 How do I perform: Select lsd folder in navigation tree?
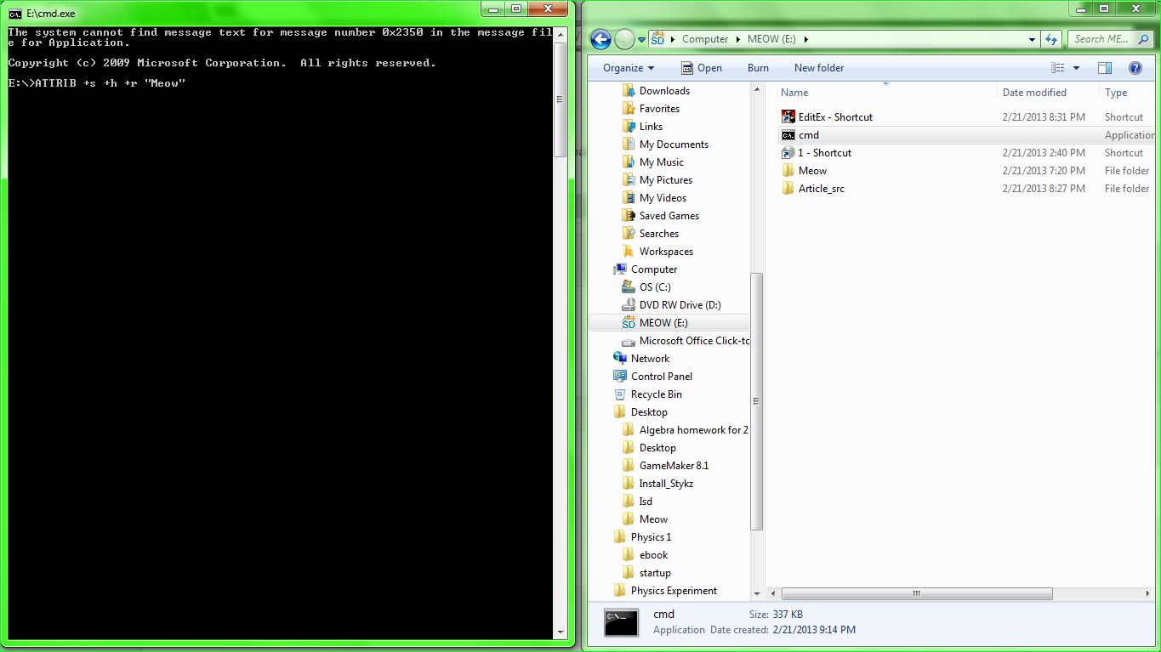coord(646,502)
